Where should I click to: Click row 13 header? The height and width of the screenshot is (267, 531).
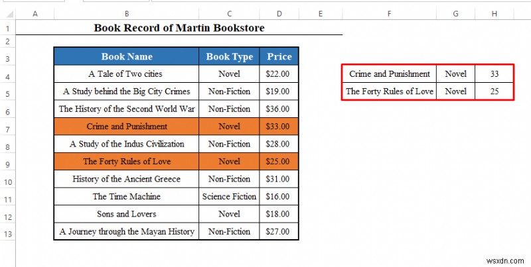click(7, 232)
